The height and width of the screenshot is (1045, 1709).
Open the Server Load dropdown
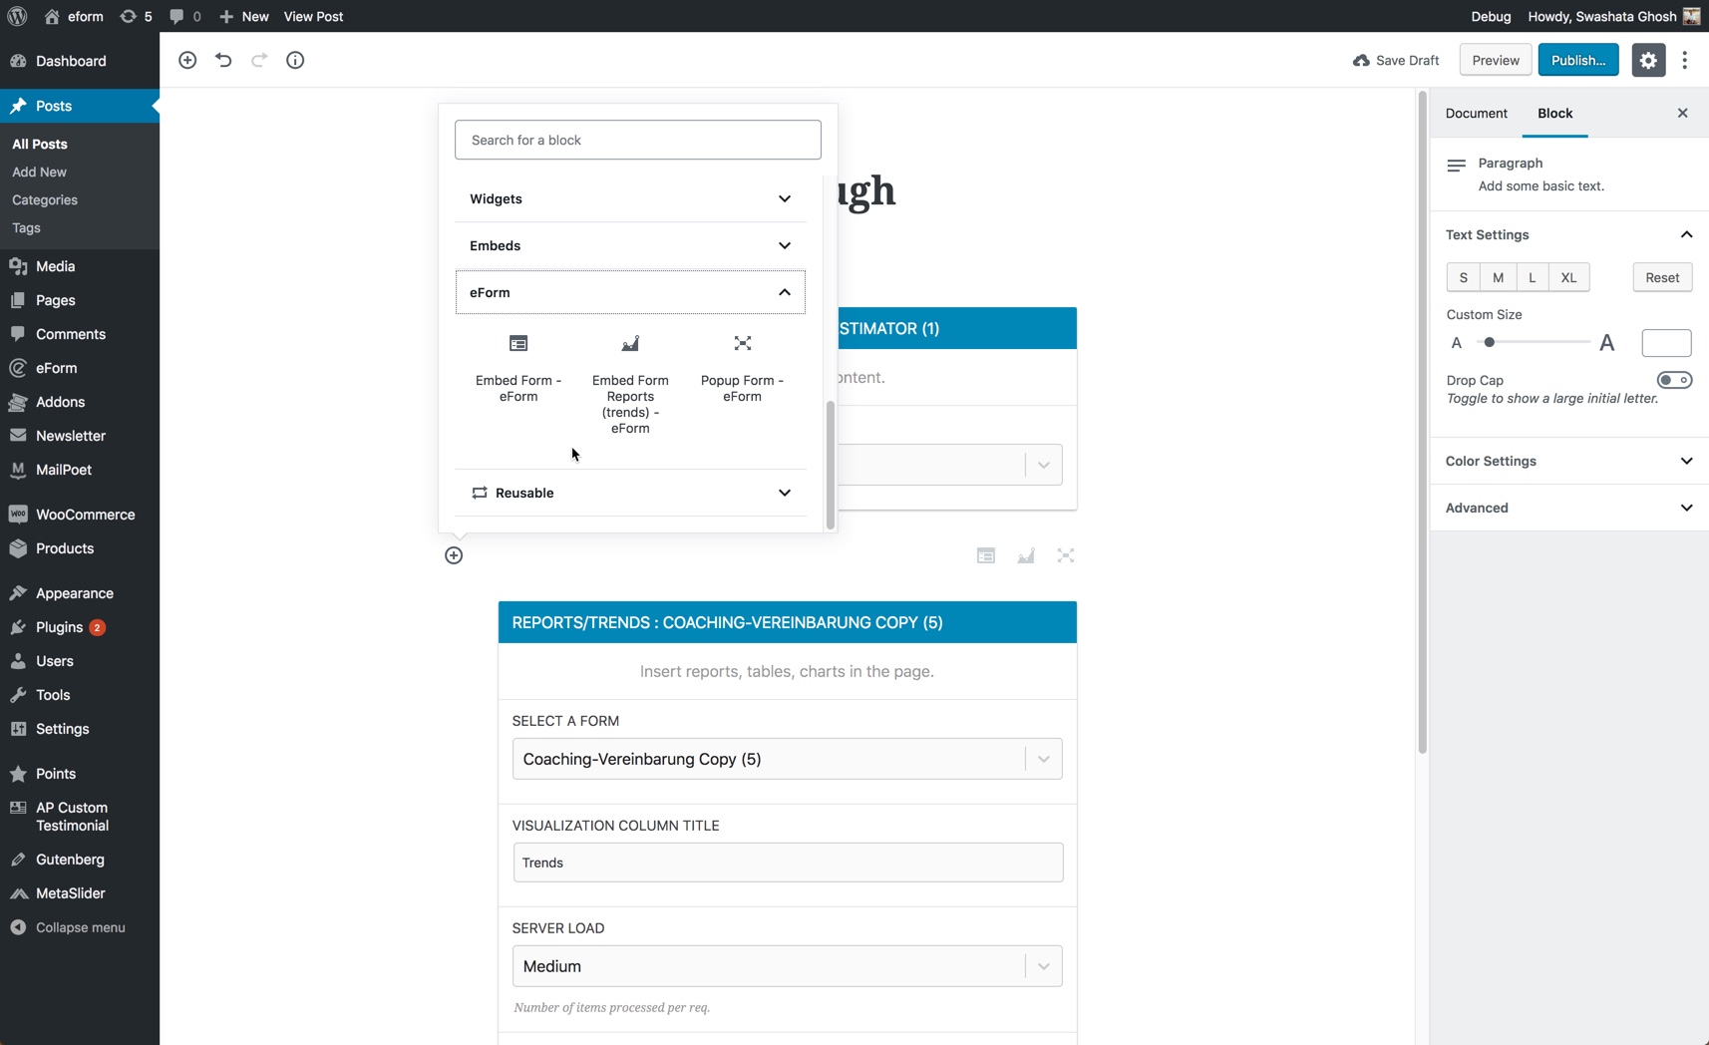(787, 966)
